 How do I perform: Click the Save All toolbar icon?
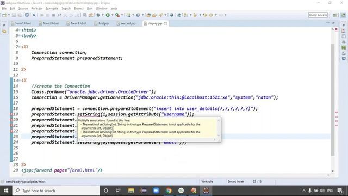point(20,15)
